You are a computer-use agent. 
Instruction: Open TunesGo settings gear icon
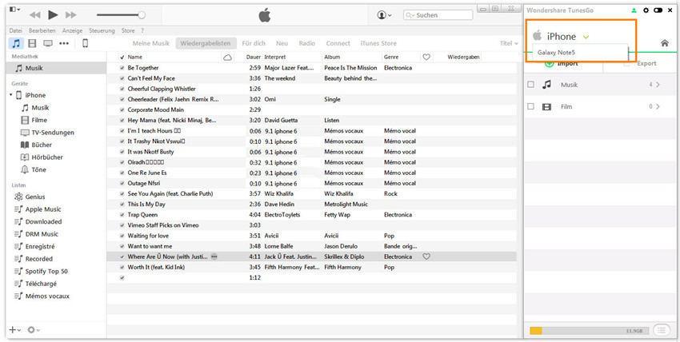click(x=646, y=10)
